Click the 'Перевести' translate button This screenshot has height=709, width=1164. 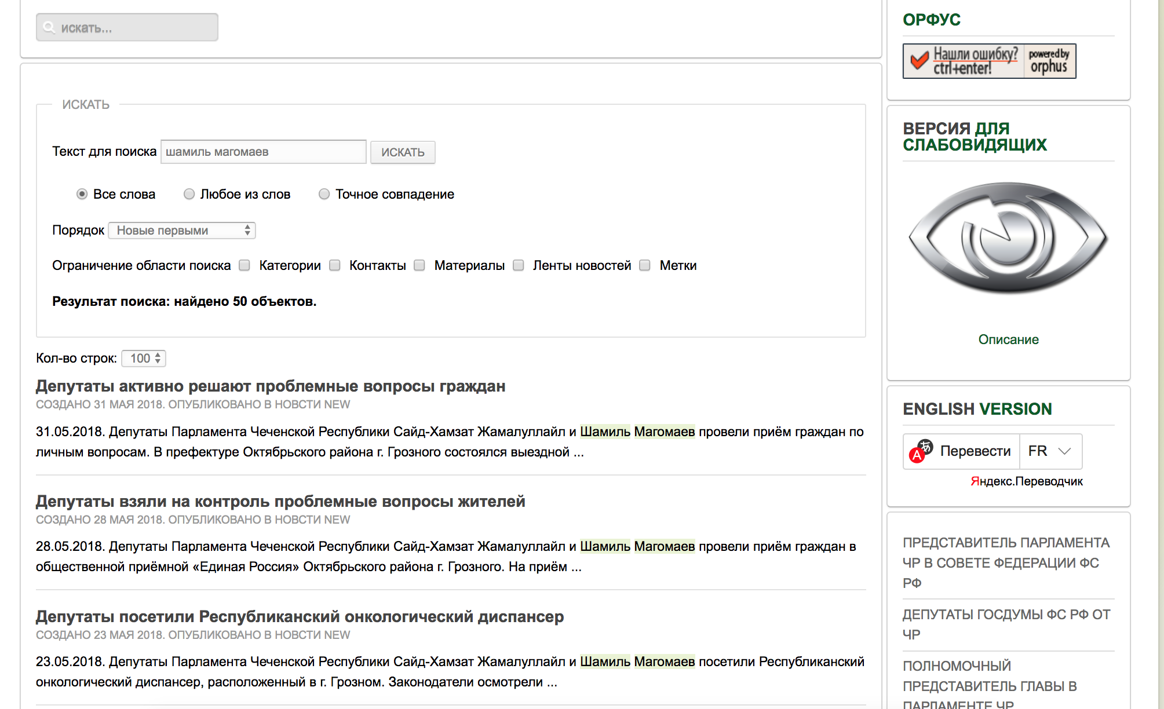[x=975, y=451]
